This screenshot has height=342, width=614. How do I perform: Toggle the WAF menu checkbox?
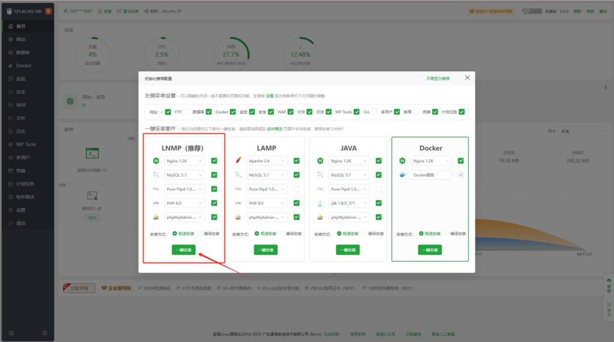[291, 112]
